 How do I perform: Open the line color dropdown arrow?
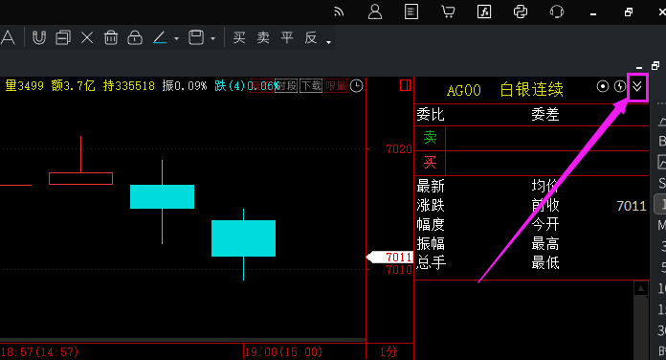(176, 38)
